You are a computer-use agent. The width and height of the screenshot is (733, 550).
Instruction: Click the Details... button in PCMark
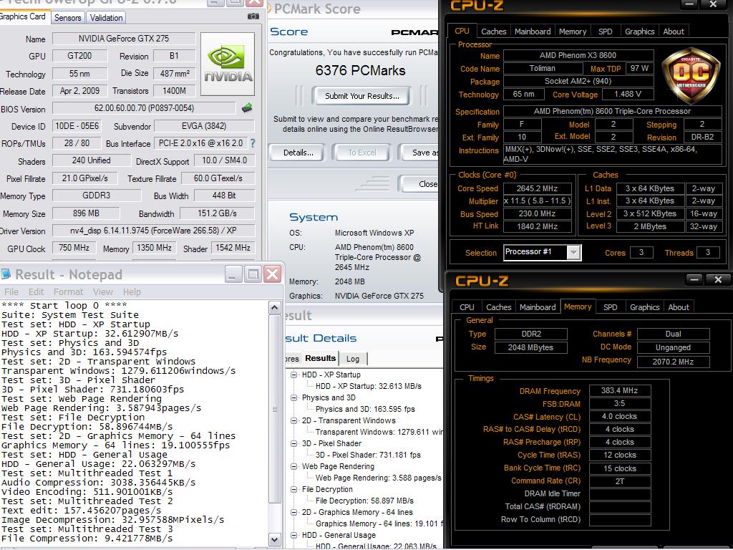pos(298,153)
